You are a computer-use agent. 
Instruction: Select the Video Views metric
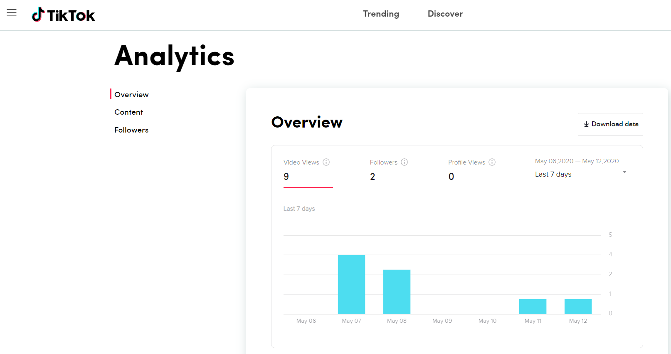click(x=301, y=162)
